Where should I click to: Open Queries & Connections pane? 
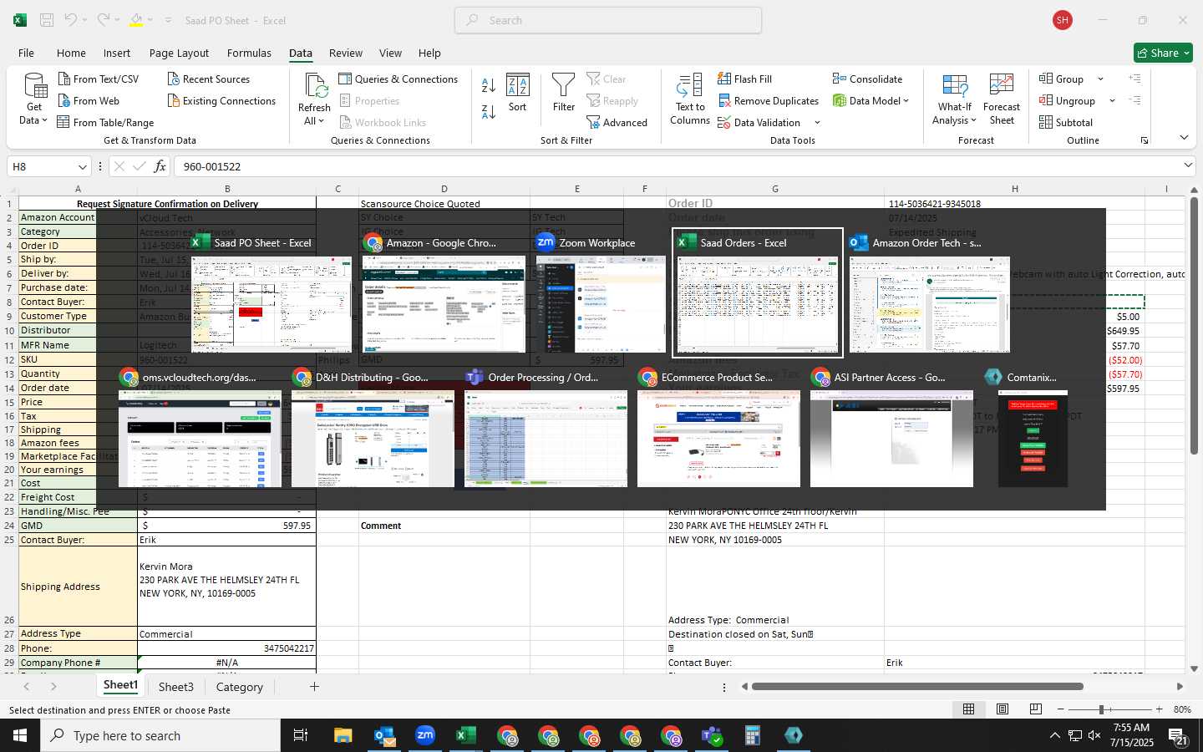click(398, 79)
